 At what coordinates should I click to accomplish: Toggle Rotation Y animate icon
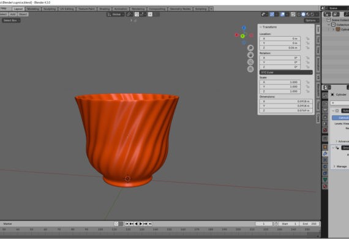pos(307,63)
